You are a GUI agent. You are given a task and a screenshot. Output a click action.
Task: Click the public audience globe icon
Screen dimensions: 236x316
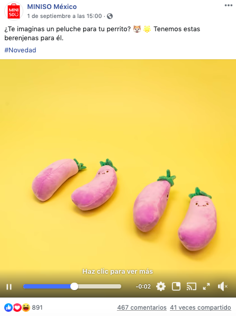pos(110,16)
